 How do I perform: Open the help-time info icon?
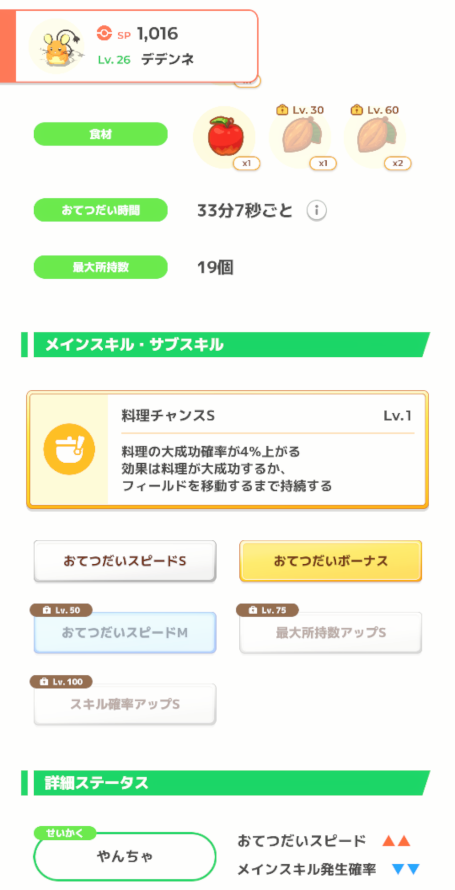click(x=316, y=210)
